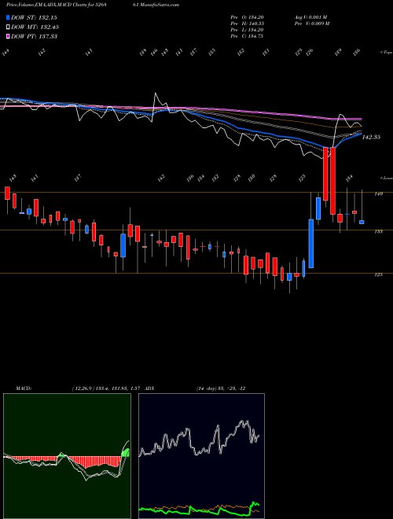Select the 'DOW PT: 137.33' legend text

34,36
